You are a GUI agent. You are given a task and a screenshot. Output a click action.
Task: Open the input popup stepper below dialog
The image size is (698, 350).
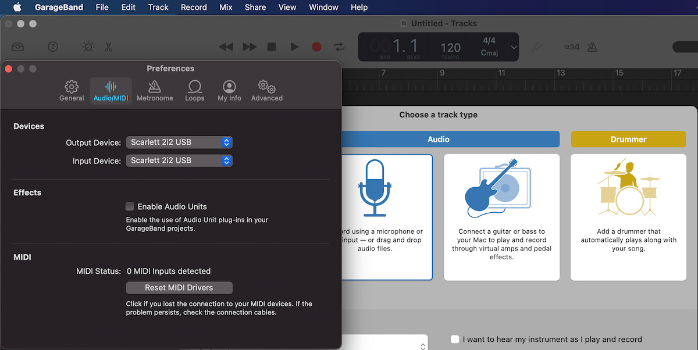coord(422,345)
